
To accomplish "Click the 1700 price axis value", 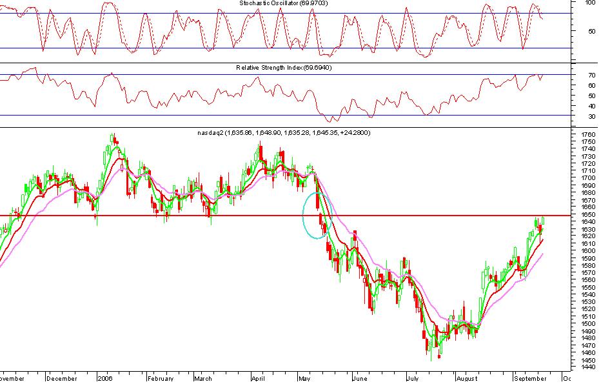I will point(588,178).
